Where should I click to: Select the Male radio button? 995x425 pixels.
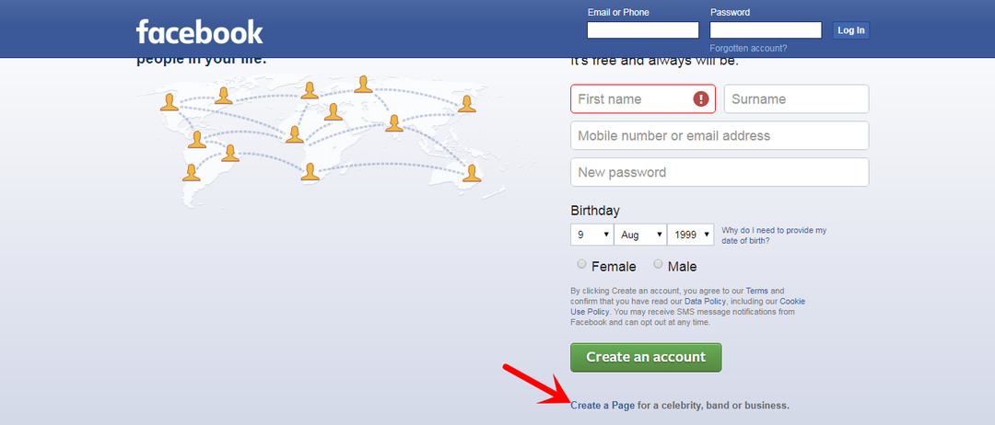[658, 264]
